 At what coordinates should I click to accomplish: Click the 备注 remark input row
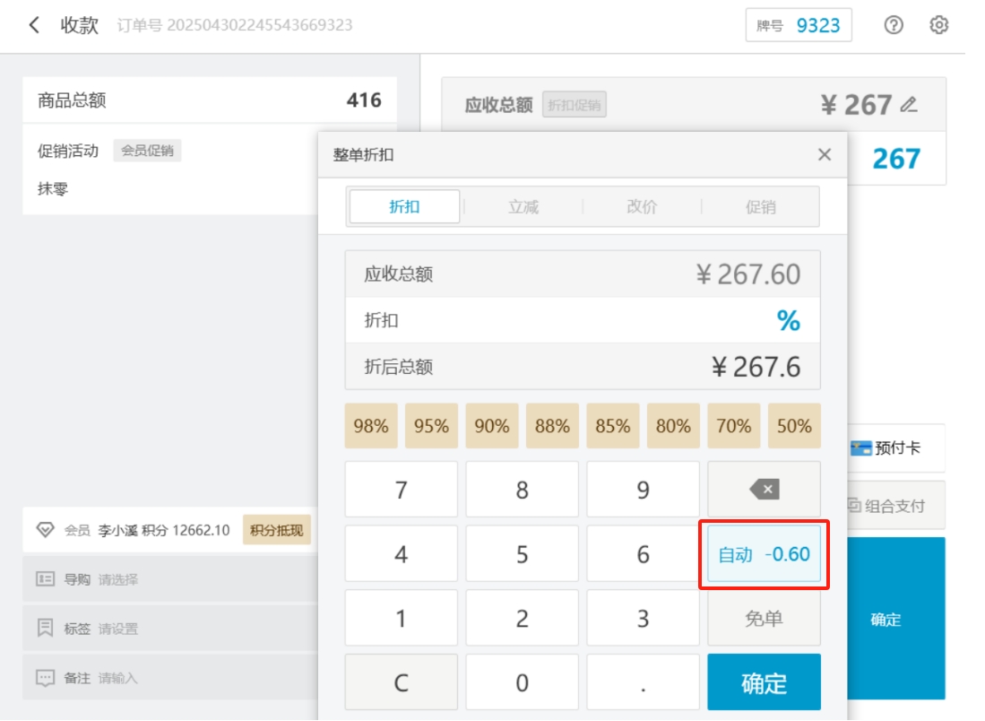[168, 678]
